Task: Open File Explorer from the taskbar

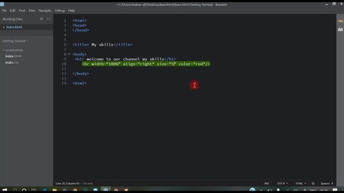Action: tap(54, 190)
